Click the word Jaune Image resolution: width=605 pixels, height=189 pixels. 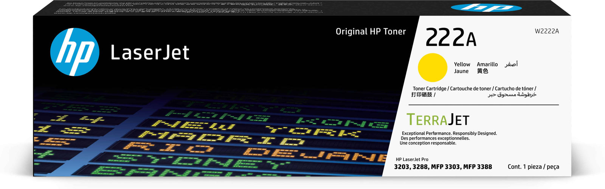[x=461, y=71]
